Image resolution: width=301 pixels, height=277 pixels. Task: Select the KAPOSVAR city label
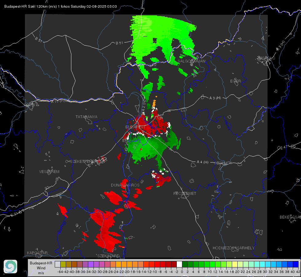37,253
